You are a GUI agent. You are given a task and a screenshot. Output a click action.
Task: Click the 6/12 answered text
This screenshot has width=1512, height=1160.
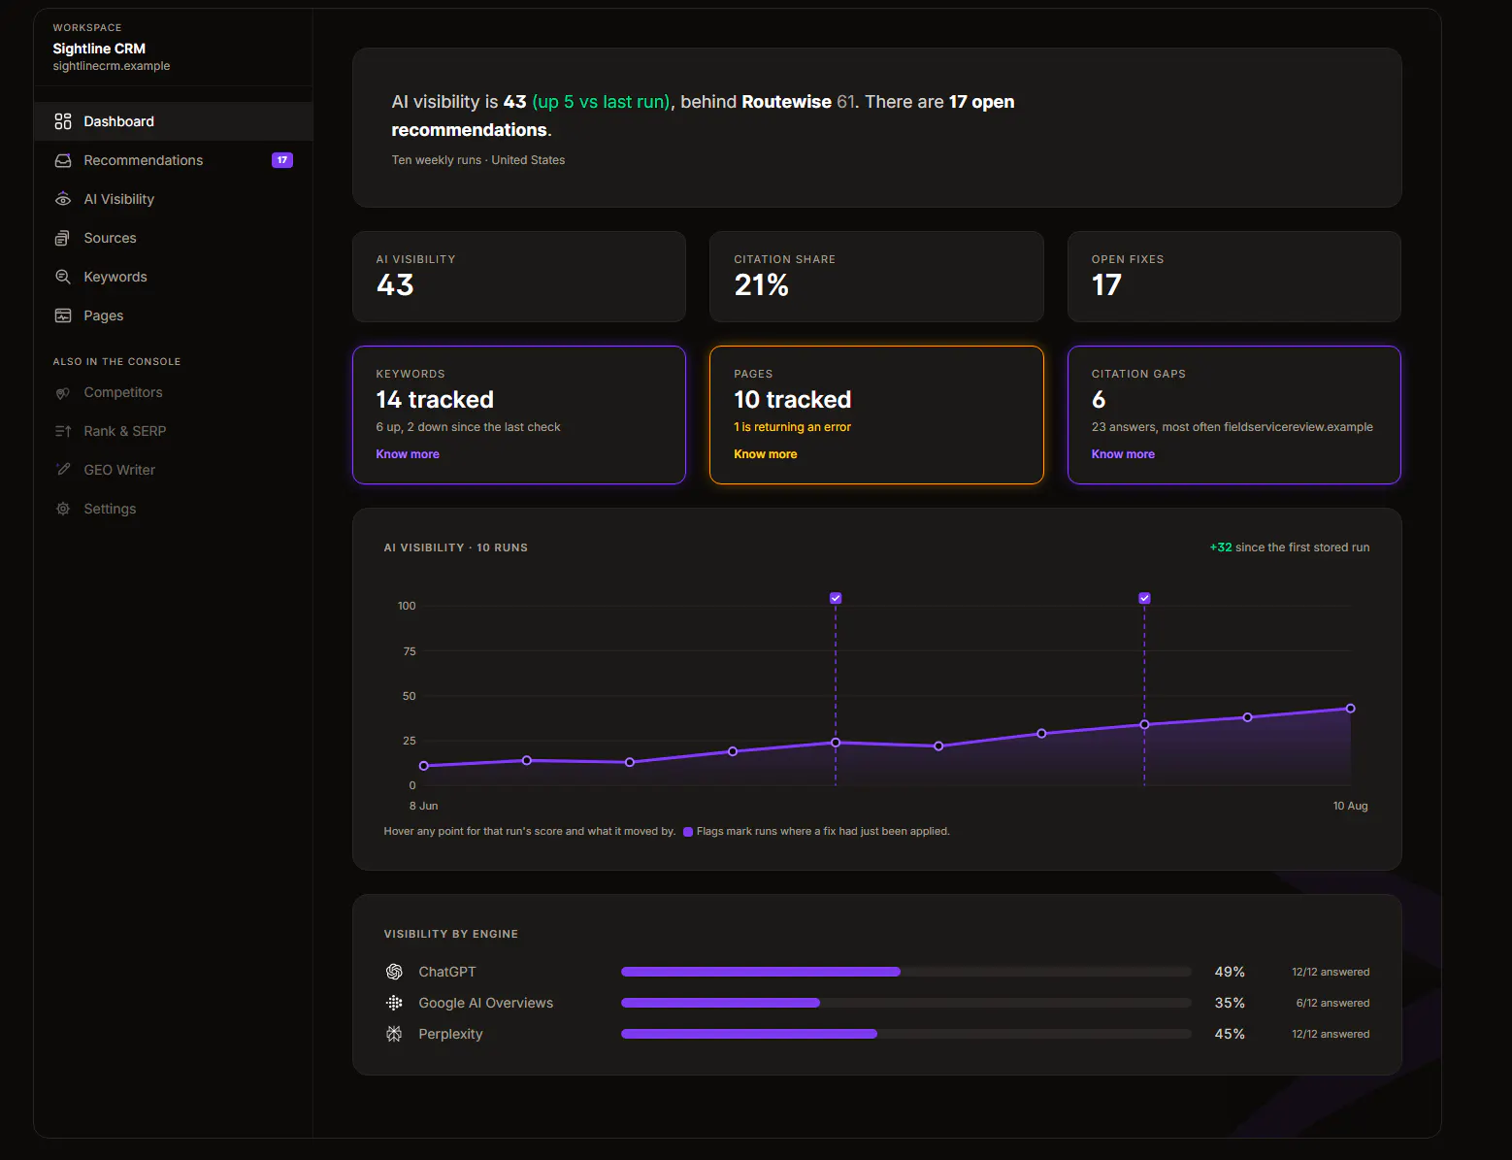coord(1332,1003)
